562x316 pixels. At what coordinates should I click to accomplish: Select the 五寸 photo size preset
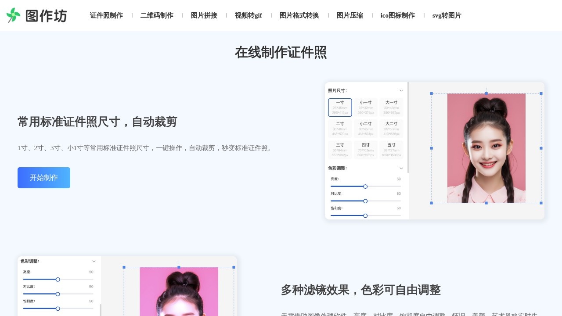(x=391, y=149)
